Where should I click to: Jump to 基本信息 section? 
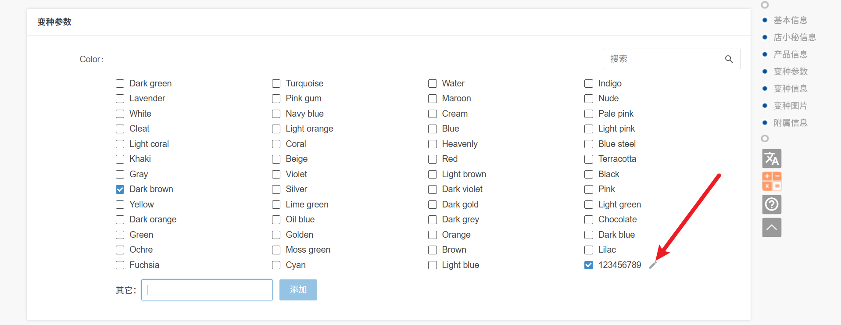tap(790, 20)
